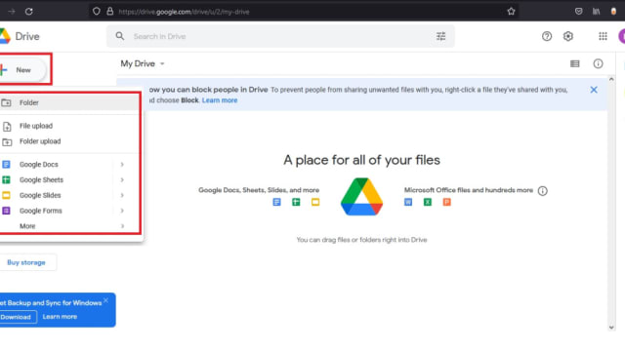Open the Settings gear icon
Viewport: 625px width, 351px height.
coord(568,36)
